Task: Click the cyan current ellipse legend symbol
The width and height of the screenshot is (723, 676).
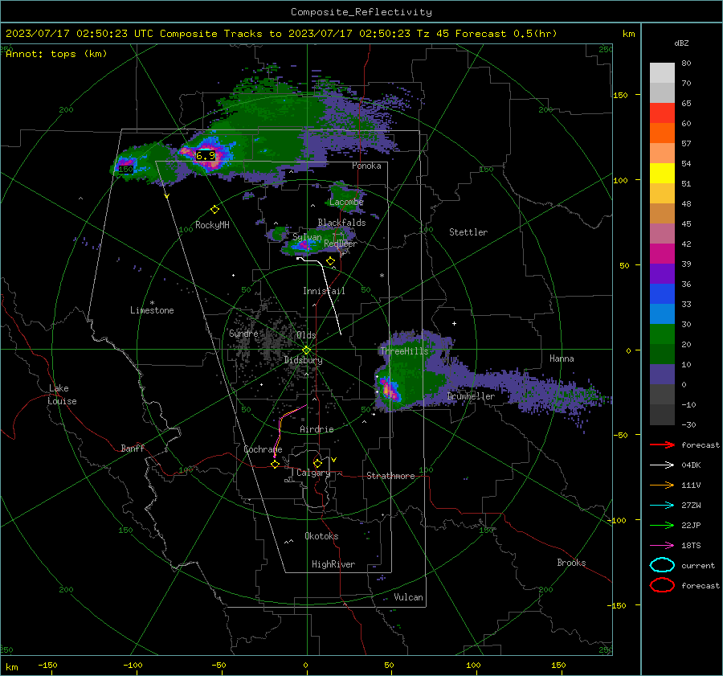Action: tap(662, 565)
